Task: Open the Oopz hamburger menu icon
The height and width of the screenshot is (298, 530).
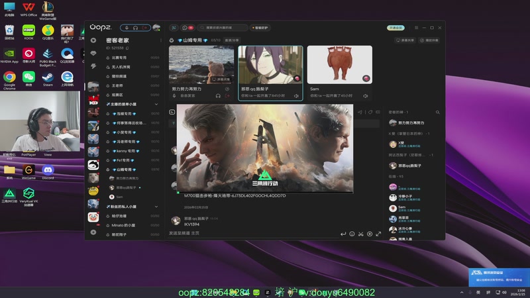Action: 416,28
